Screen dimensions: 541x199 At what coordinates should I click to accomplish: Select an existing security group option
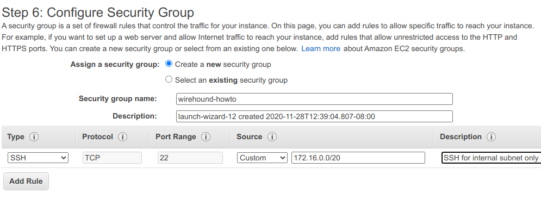[169, 80]
